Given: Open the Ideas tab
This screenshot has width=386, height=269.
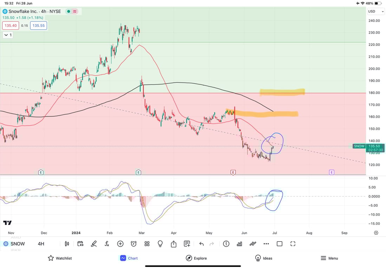Looking at the screenshot, I should [x=264, y=258].
